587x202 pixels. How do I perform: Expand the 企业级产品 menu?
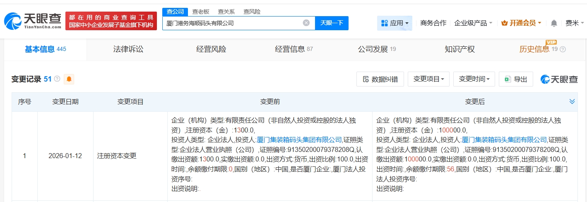pos(473,23)
